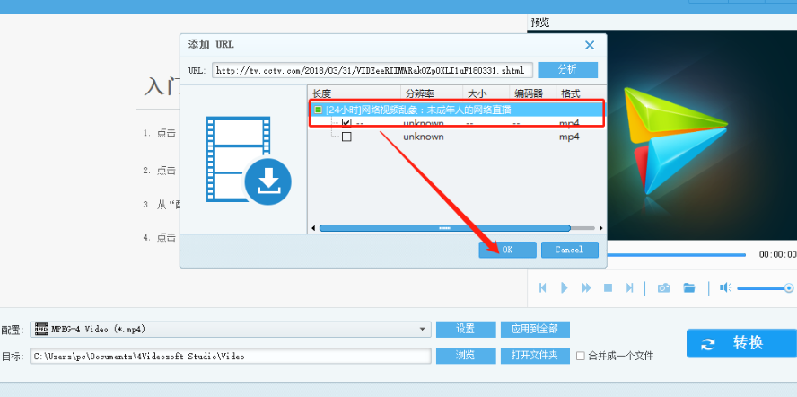Fast-forward the preview video

click(x=587, y=288)
